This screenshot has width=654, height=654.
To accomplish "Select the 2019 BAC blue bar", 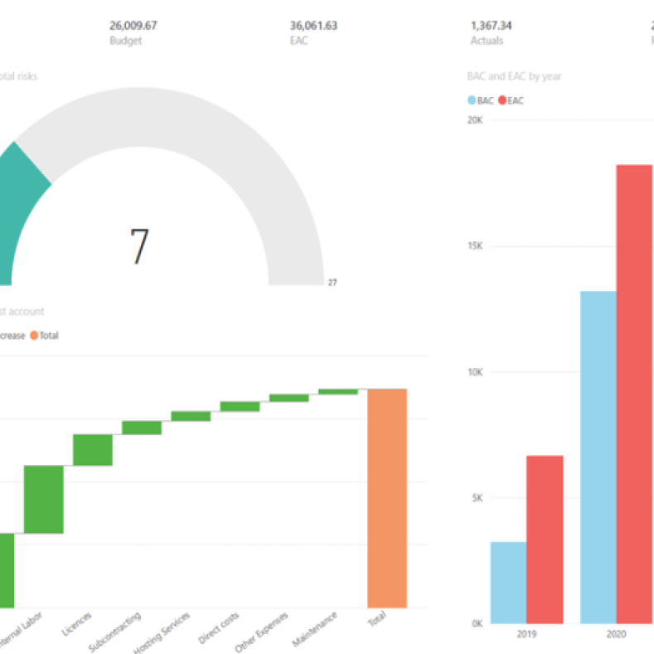I will point(508,583).
